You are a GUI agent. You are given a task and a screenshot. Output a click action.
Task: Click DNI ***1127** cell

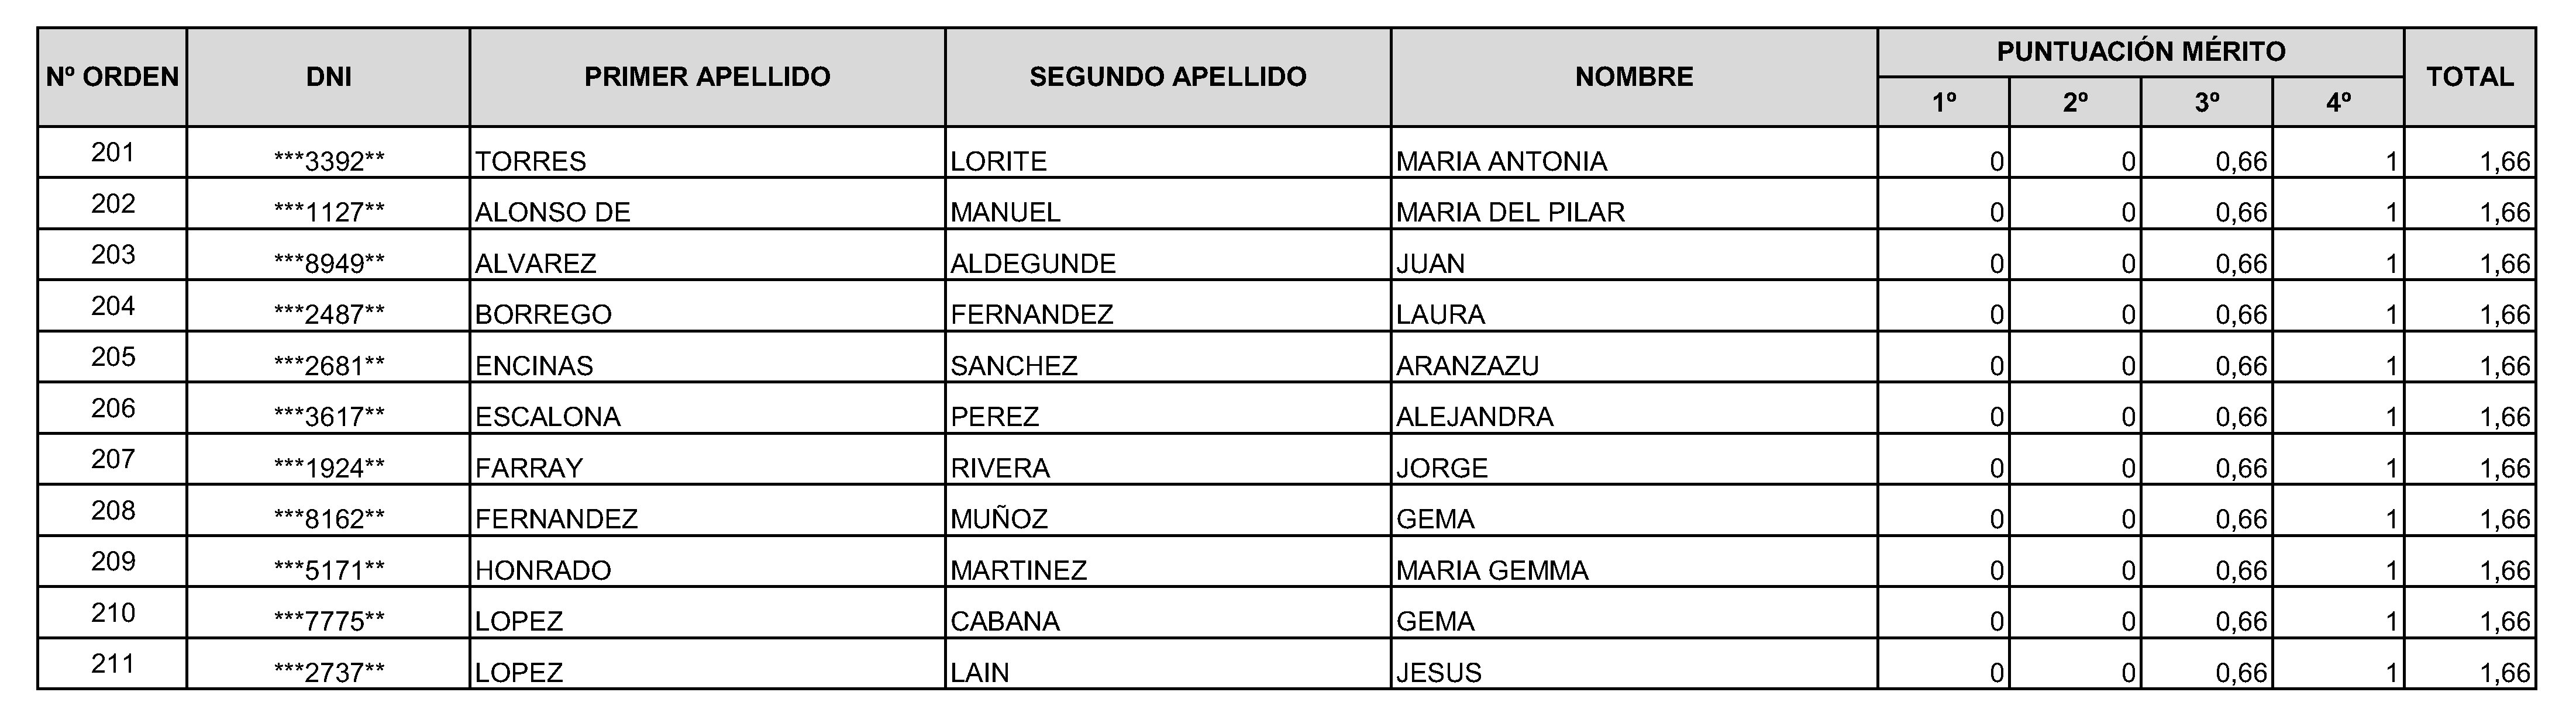(x=328, y=212)
